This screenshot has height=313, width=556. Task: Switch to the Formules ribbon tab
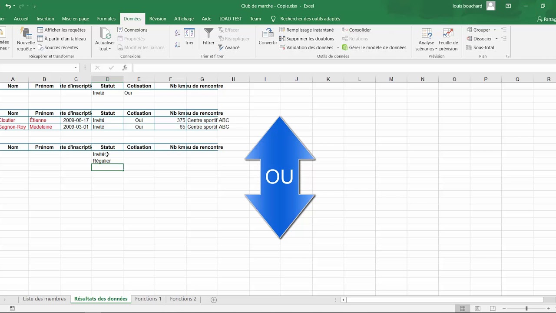[x=106, y=19]
